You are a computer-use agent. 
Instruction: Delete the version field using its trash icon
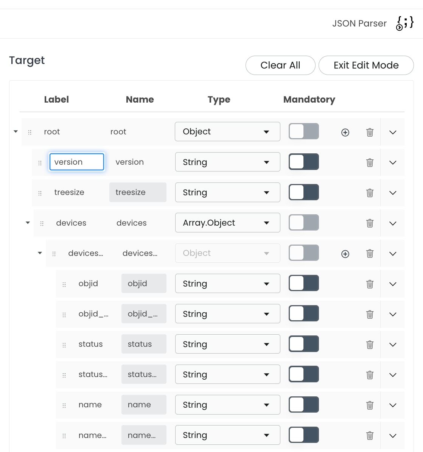370,162
